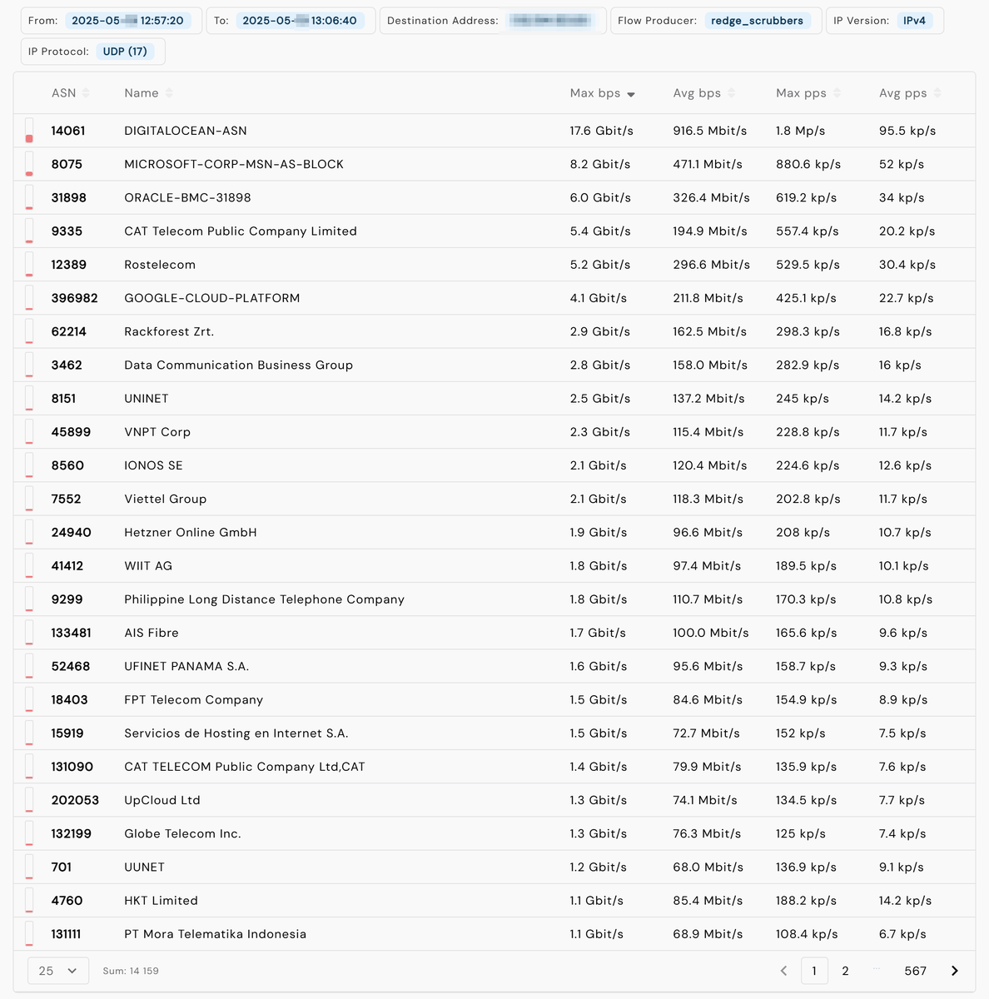989x999 pixels.
Task: Click the bar indicator for DIGITALOCEAN-ASN row
Action: 29,131
